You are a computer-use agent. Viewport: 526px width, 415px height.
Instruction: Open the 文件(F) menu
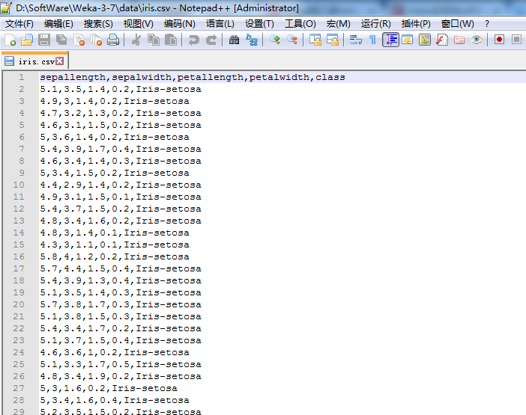pyautogui.click(x=19, y=24)
